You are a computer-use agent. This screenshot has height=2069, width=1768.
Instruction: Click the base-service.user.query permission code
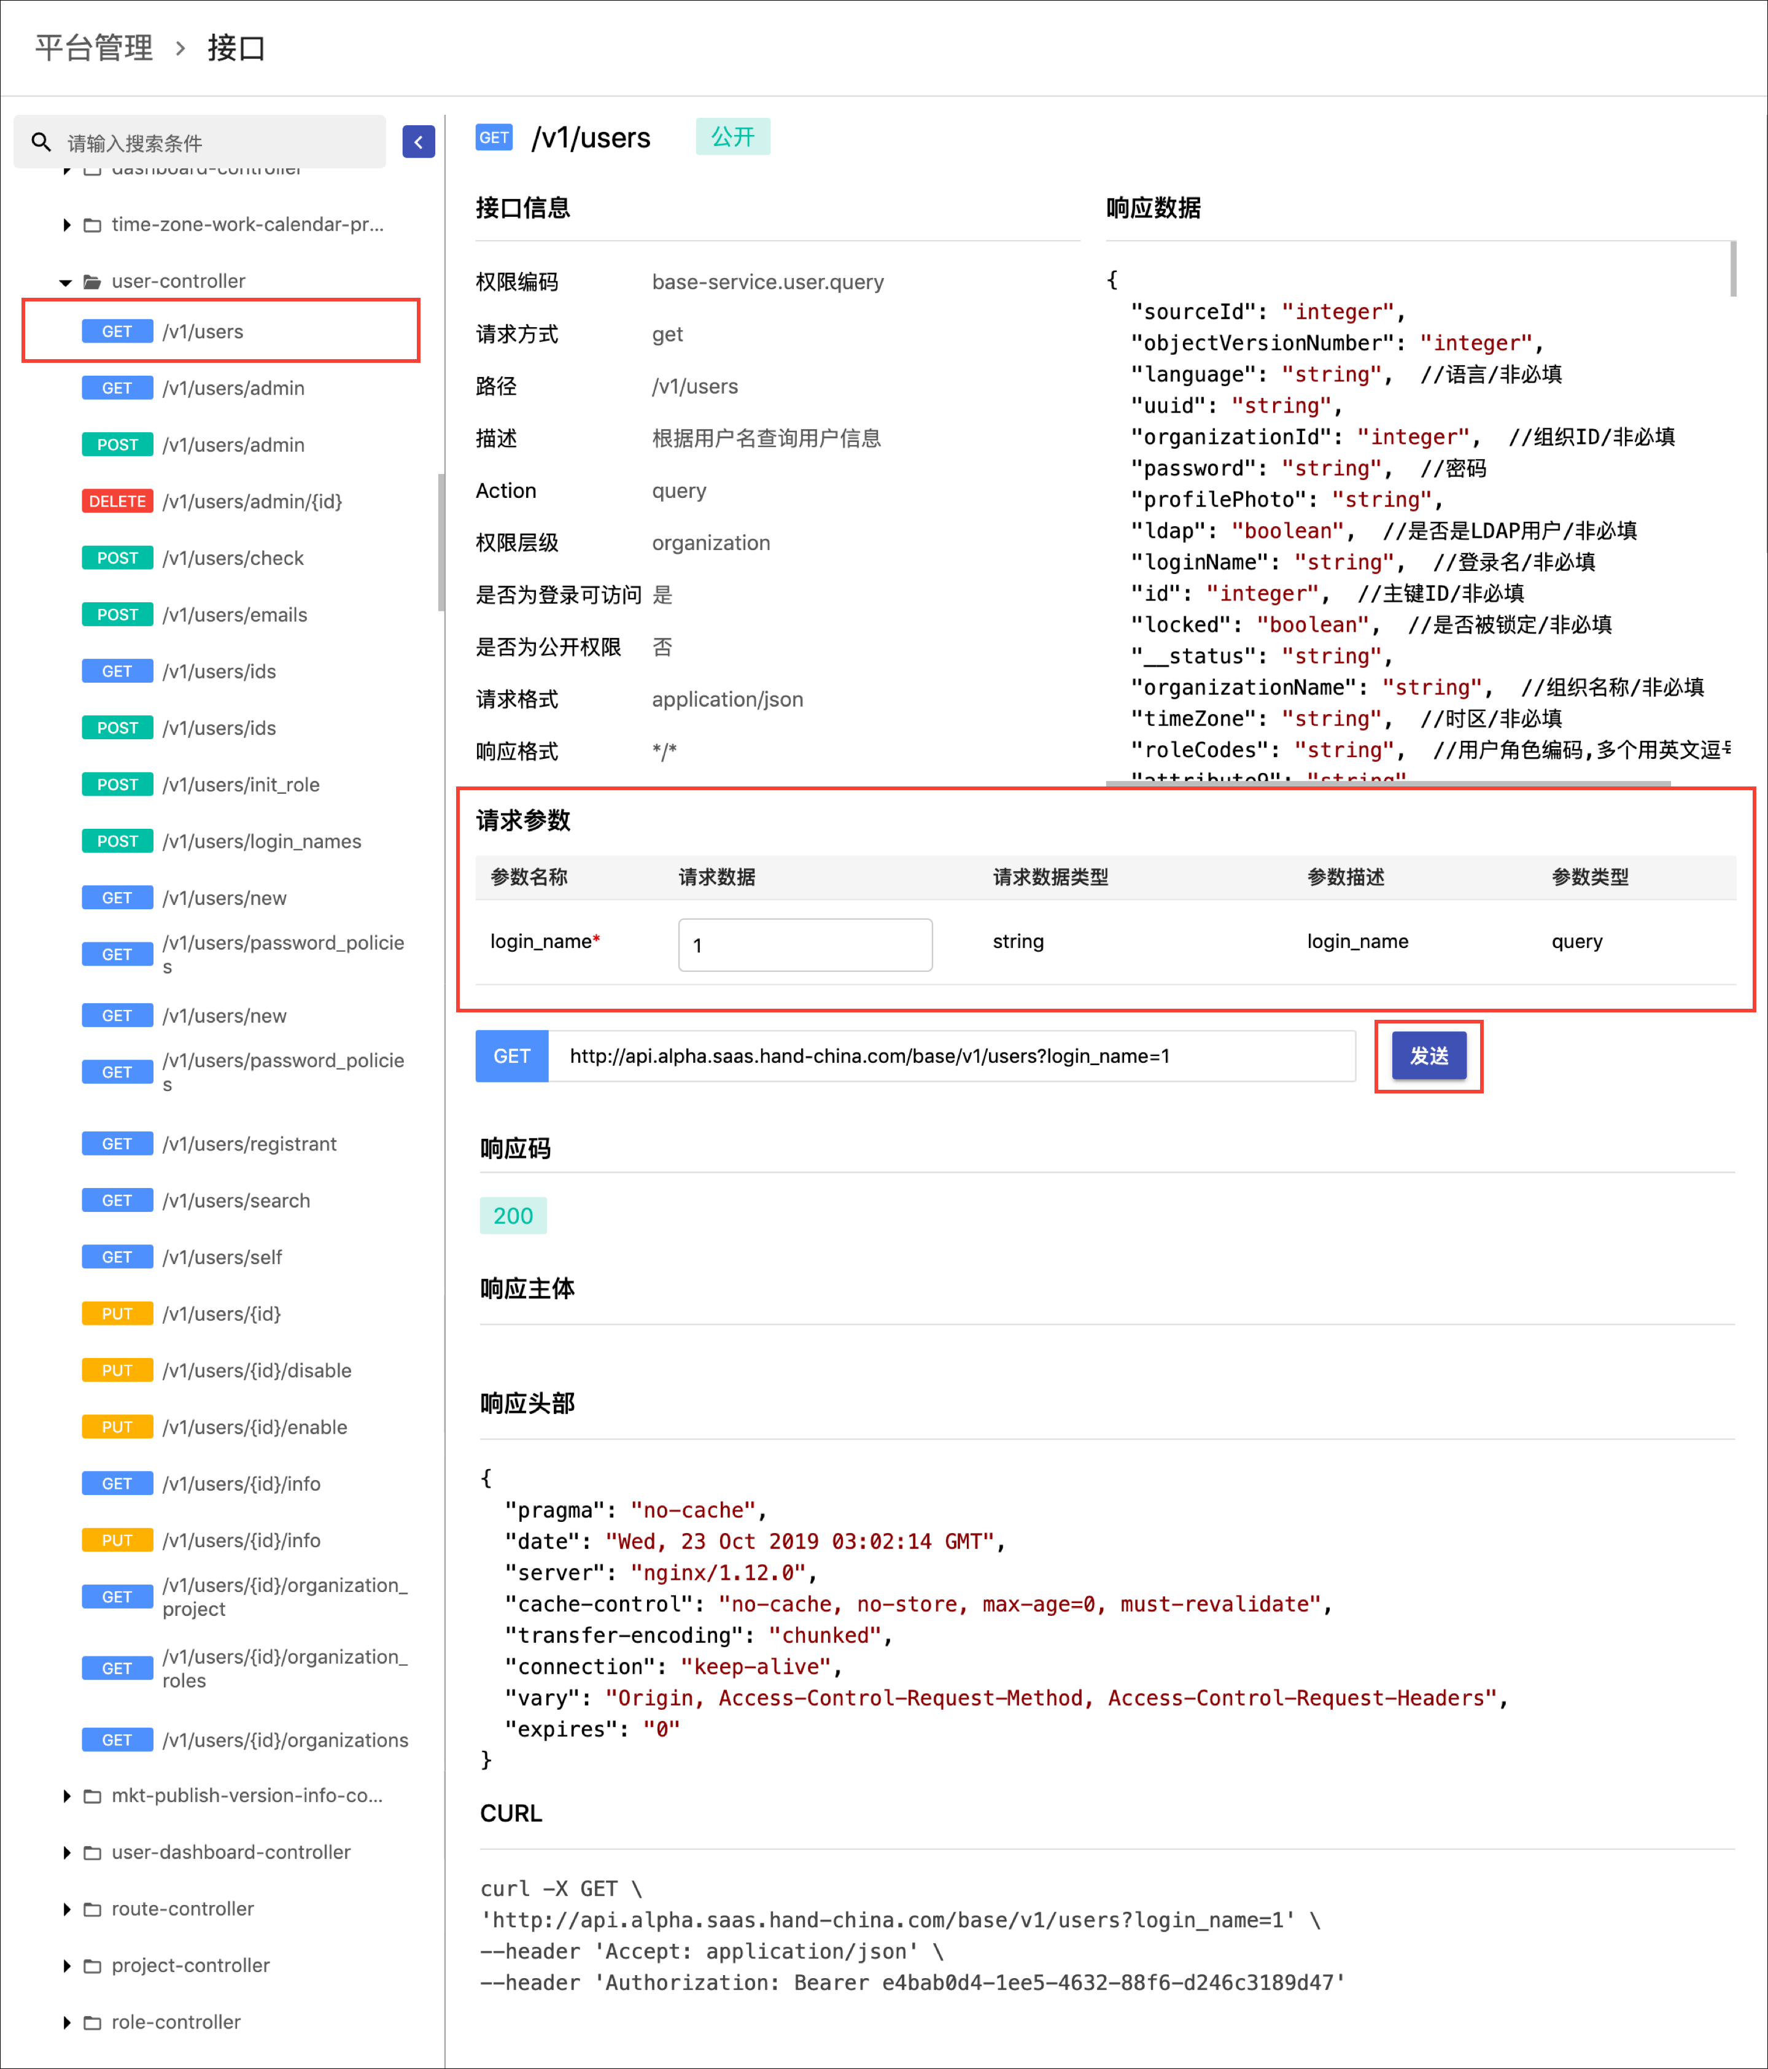pos(768,282)
